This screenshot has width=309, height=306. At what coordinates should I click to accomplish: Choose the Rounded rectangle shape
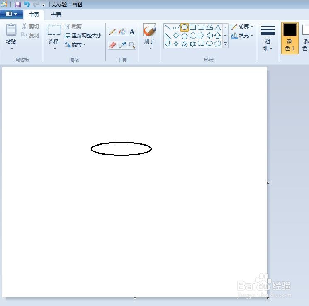pyautogui.click(x=201, y=27)
